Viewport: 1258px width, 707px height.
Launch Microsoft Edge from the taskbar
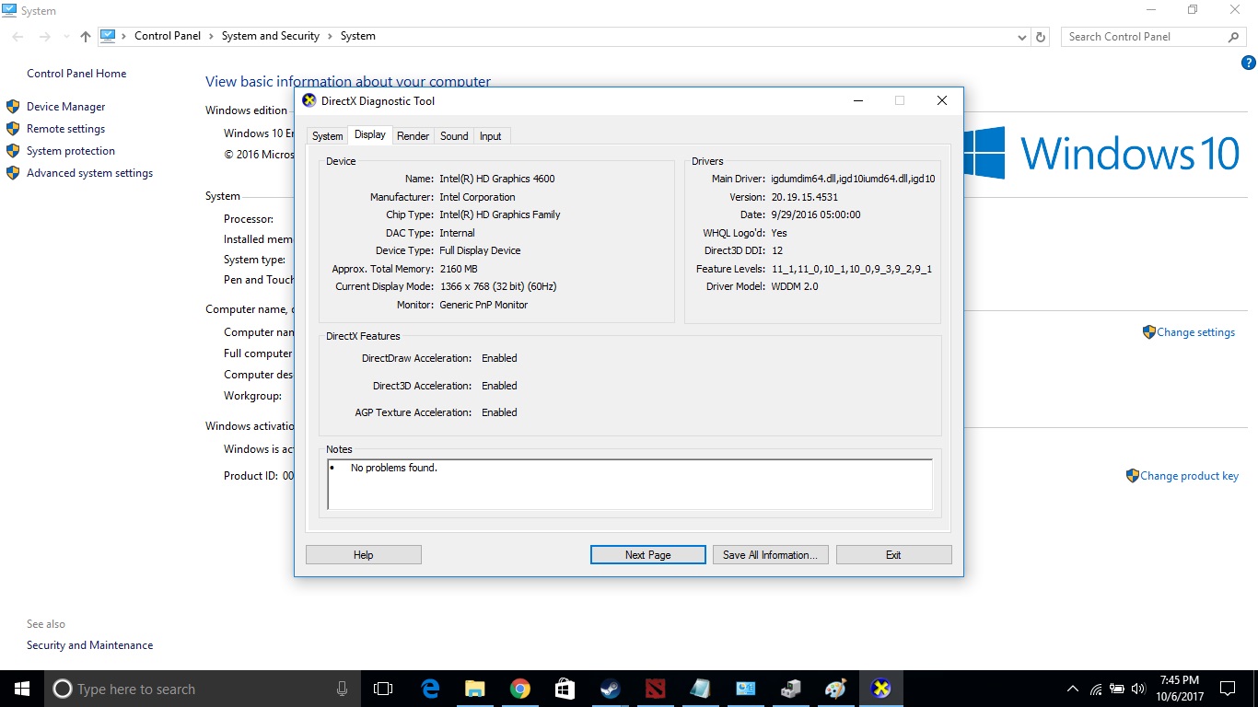click(430, 689)
